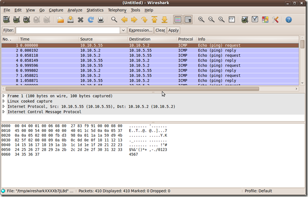Expand the Internet Protocol node
Screen dimensions: 308x197
tap(3, 107)
